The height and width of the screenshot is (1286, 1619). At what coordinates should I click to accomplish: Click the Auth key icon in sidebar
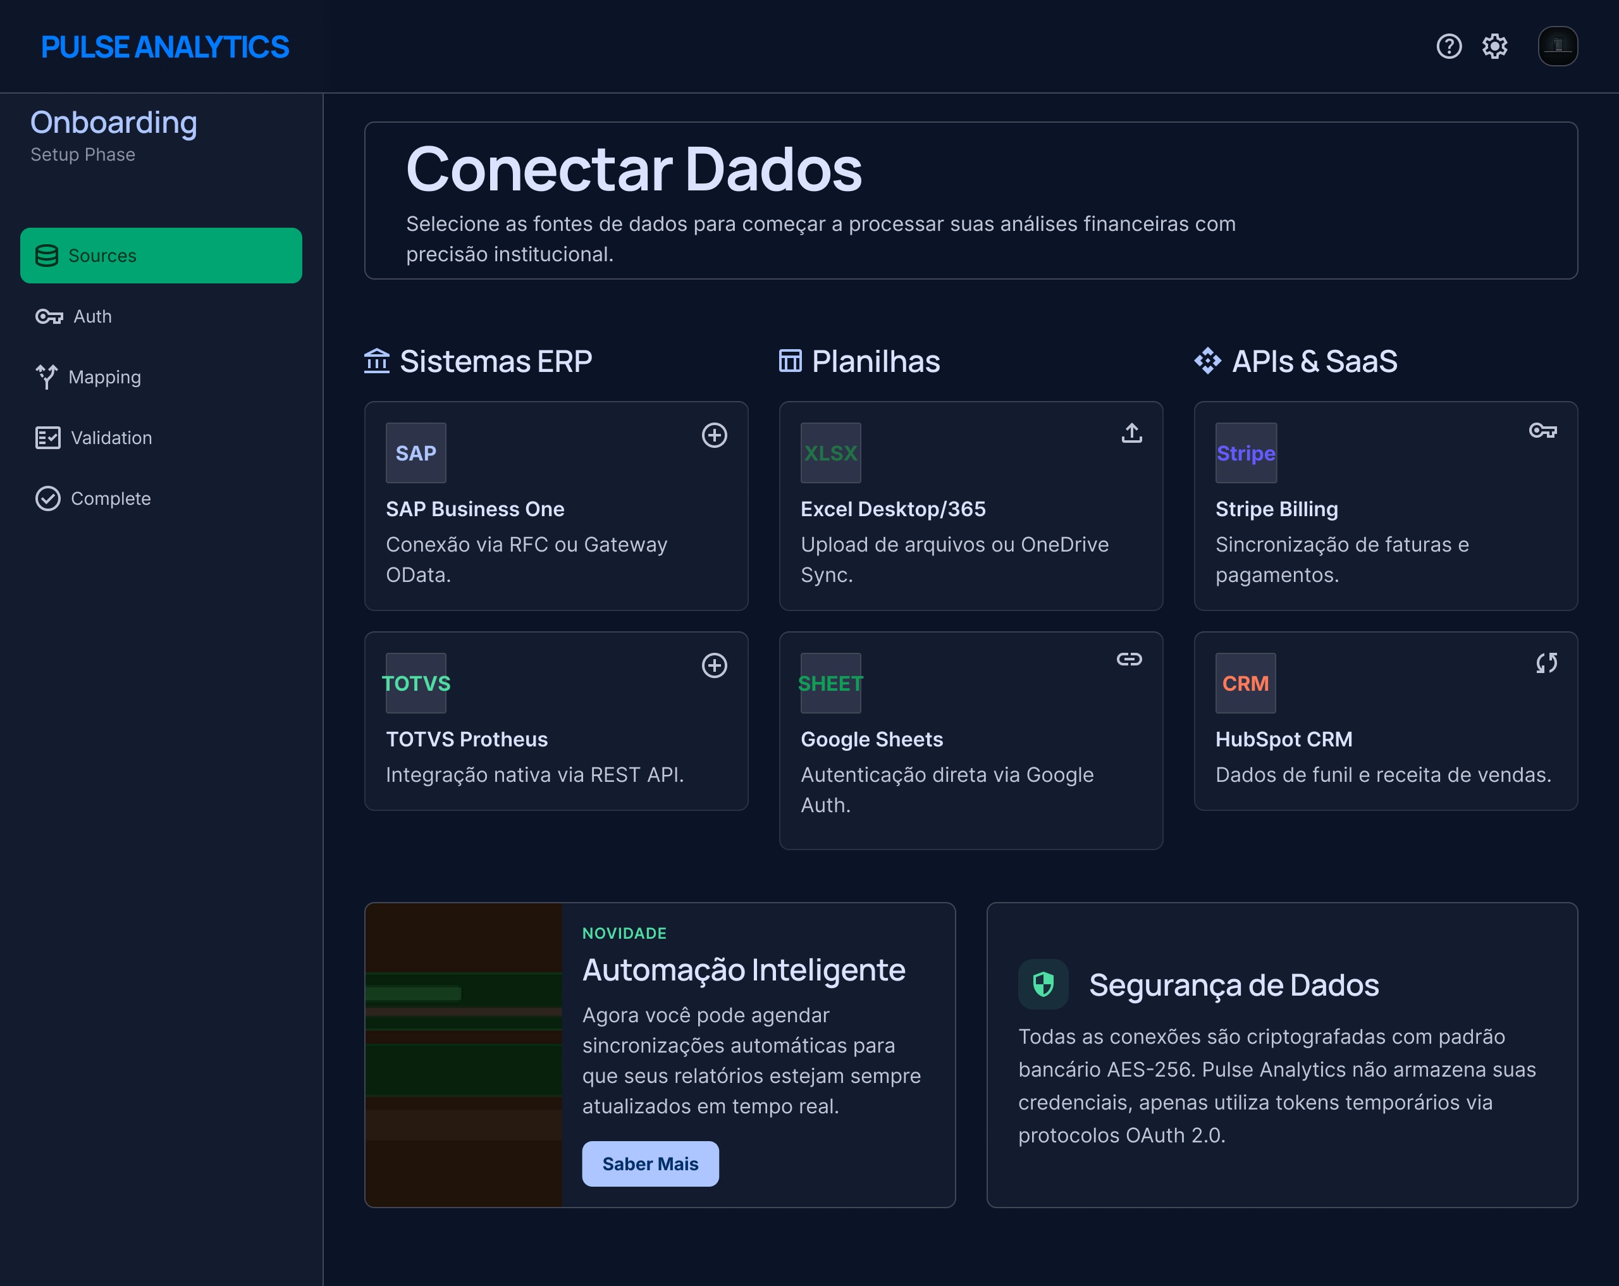coord(49,316)
